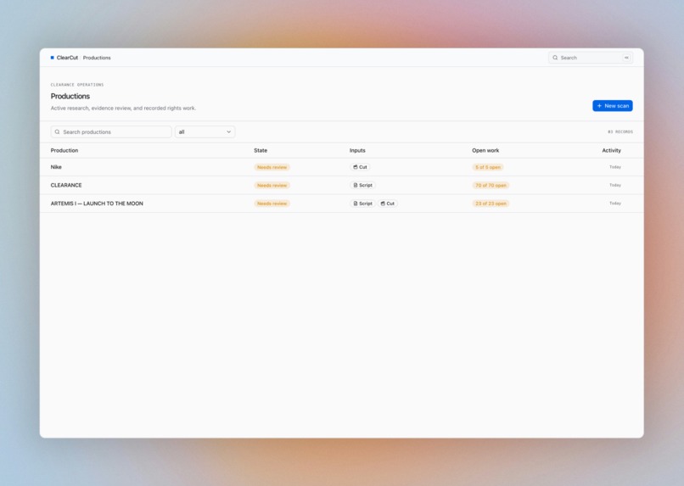This screenshot has width=684, height=486.
Task: Focus the top-right global Search field
Action: (591, 58)
